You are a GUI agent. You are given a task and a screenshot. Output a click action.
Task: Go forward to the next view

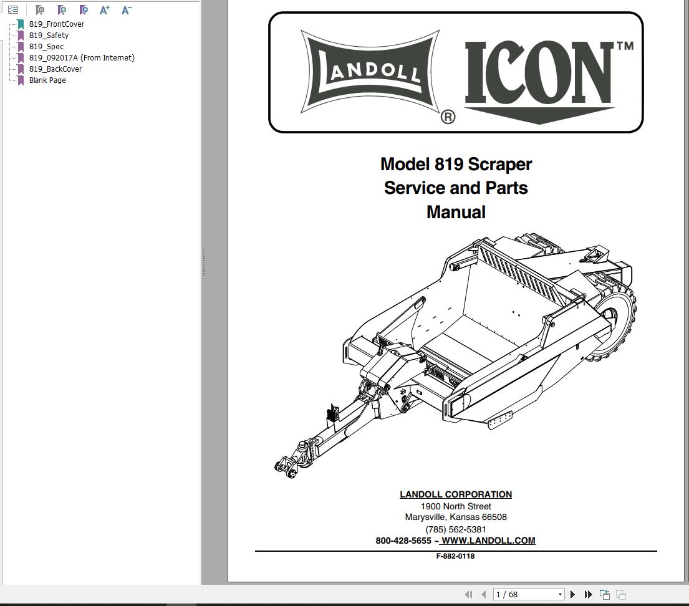coord(619,594)
